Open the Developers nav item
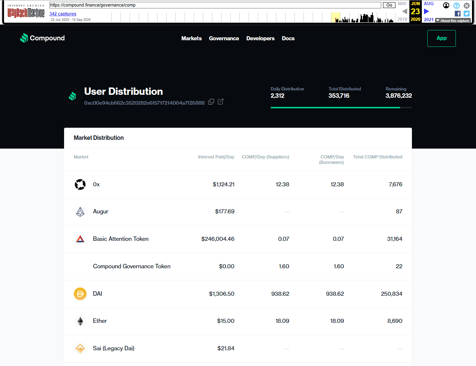This screenshot has height=366, width=476. click(x=260, y=38)
